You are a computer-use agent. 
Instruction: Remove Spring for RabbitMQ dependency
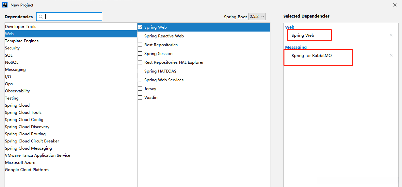391,55
